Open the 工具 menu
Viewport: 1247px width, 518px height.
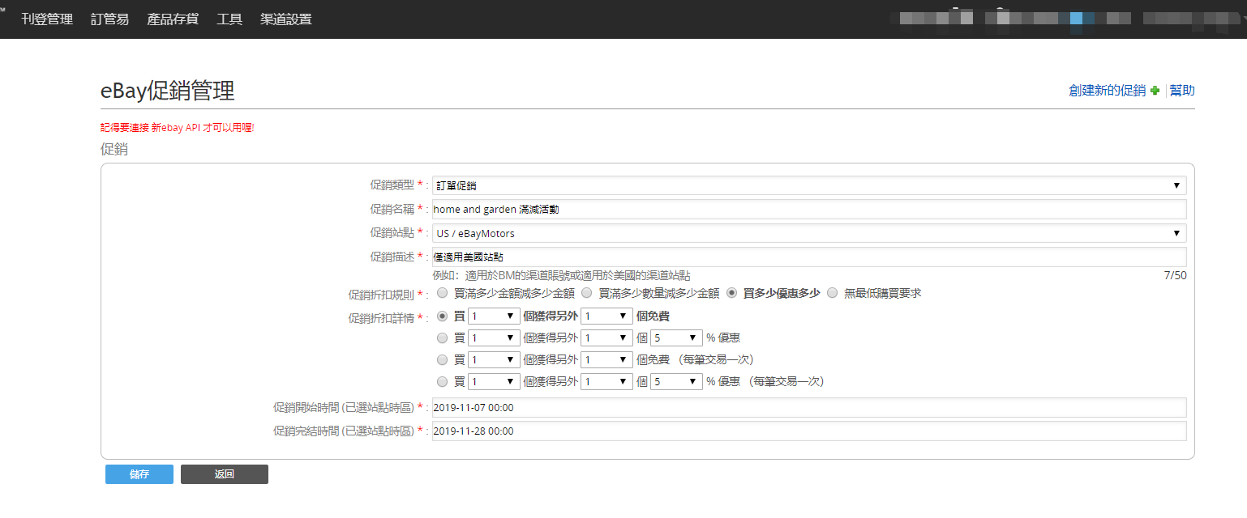229,19
